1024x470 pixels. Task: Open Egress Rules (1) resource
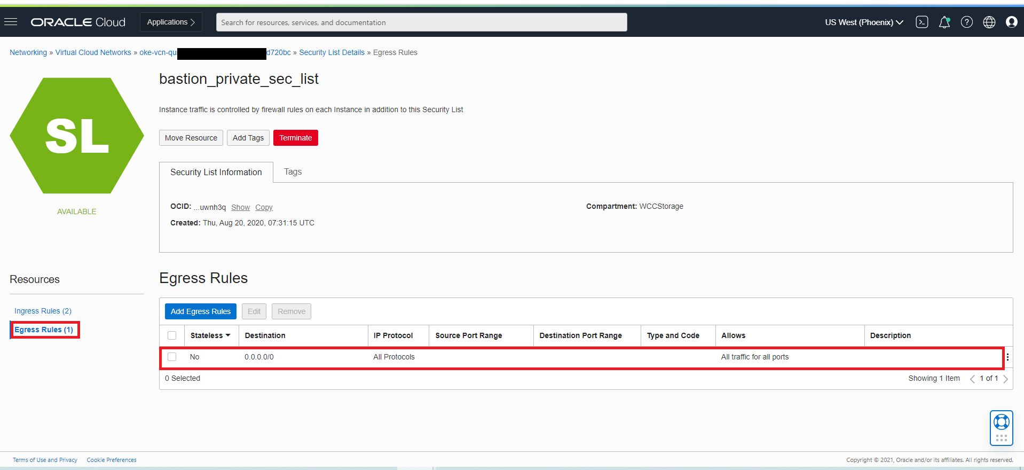tap(44, 330)
